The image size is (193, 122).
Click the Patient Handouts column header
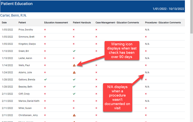click(82, 23)
